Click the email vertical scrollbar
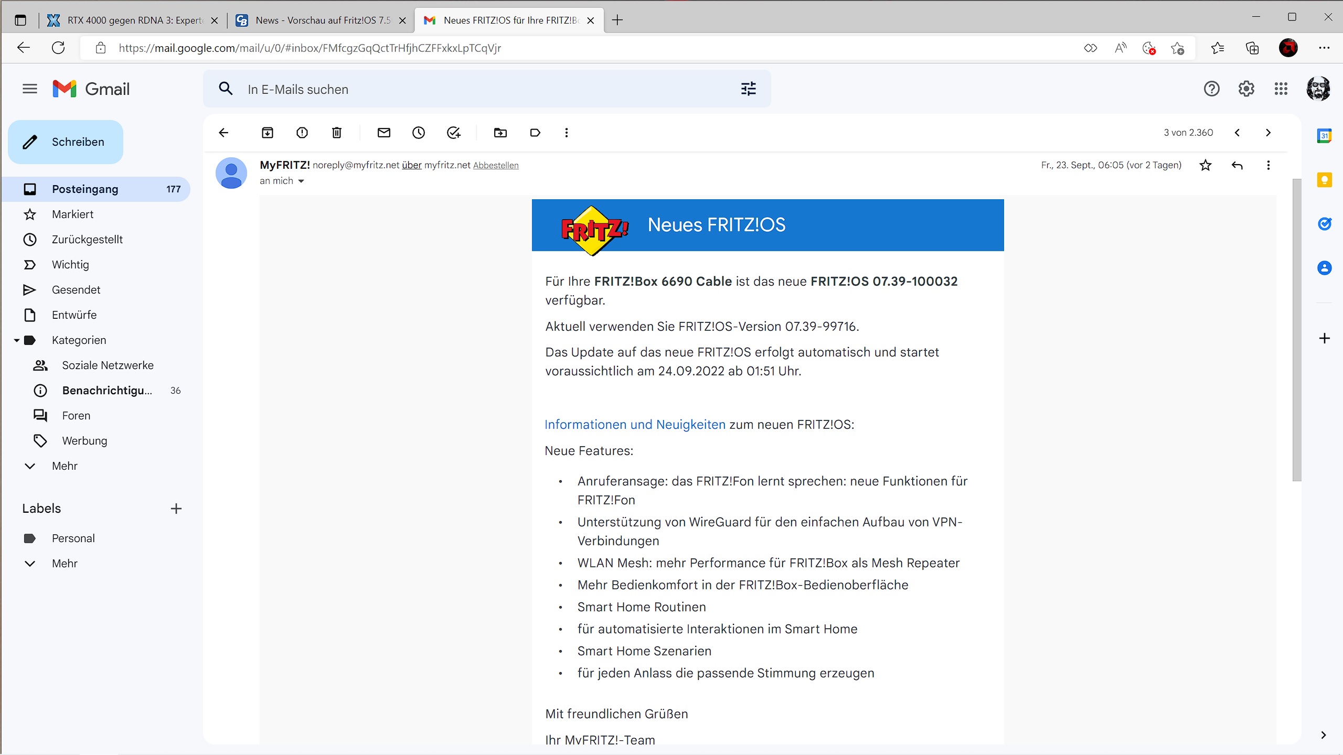Screen dimensions: 1343x755 1297,330
